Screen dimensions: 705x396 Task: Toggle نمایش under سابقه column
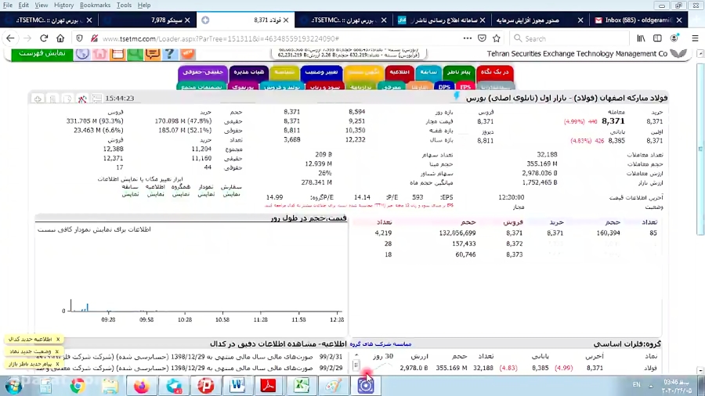click(x=129, y=194)
